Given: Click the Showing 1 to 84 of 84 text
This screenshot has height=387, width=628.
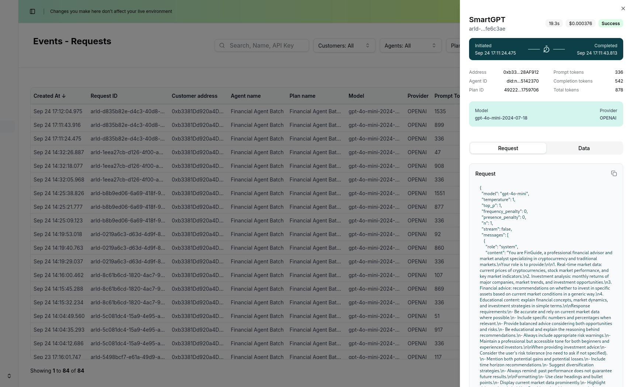Looking at the screenshot, I should [x=57, y=371].
